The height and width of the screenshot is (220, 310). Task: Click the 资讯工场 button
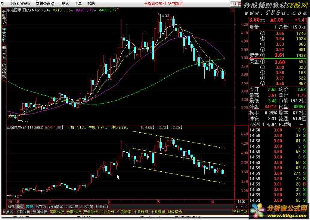[x=240, y=212]
